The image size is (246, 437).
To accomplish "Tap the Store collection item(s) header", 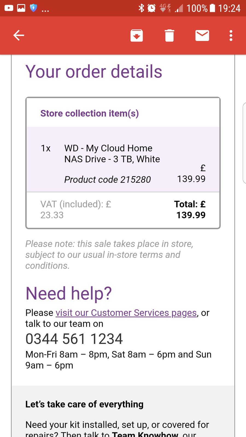I will [x=90, y=113].
